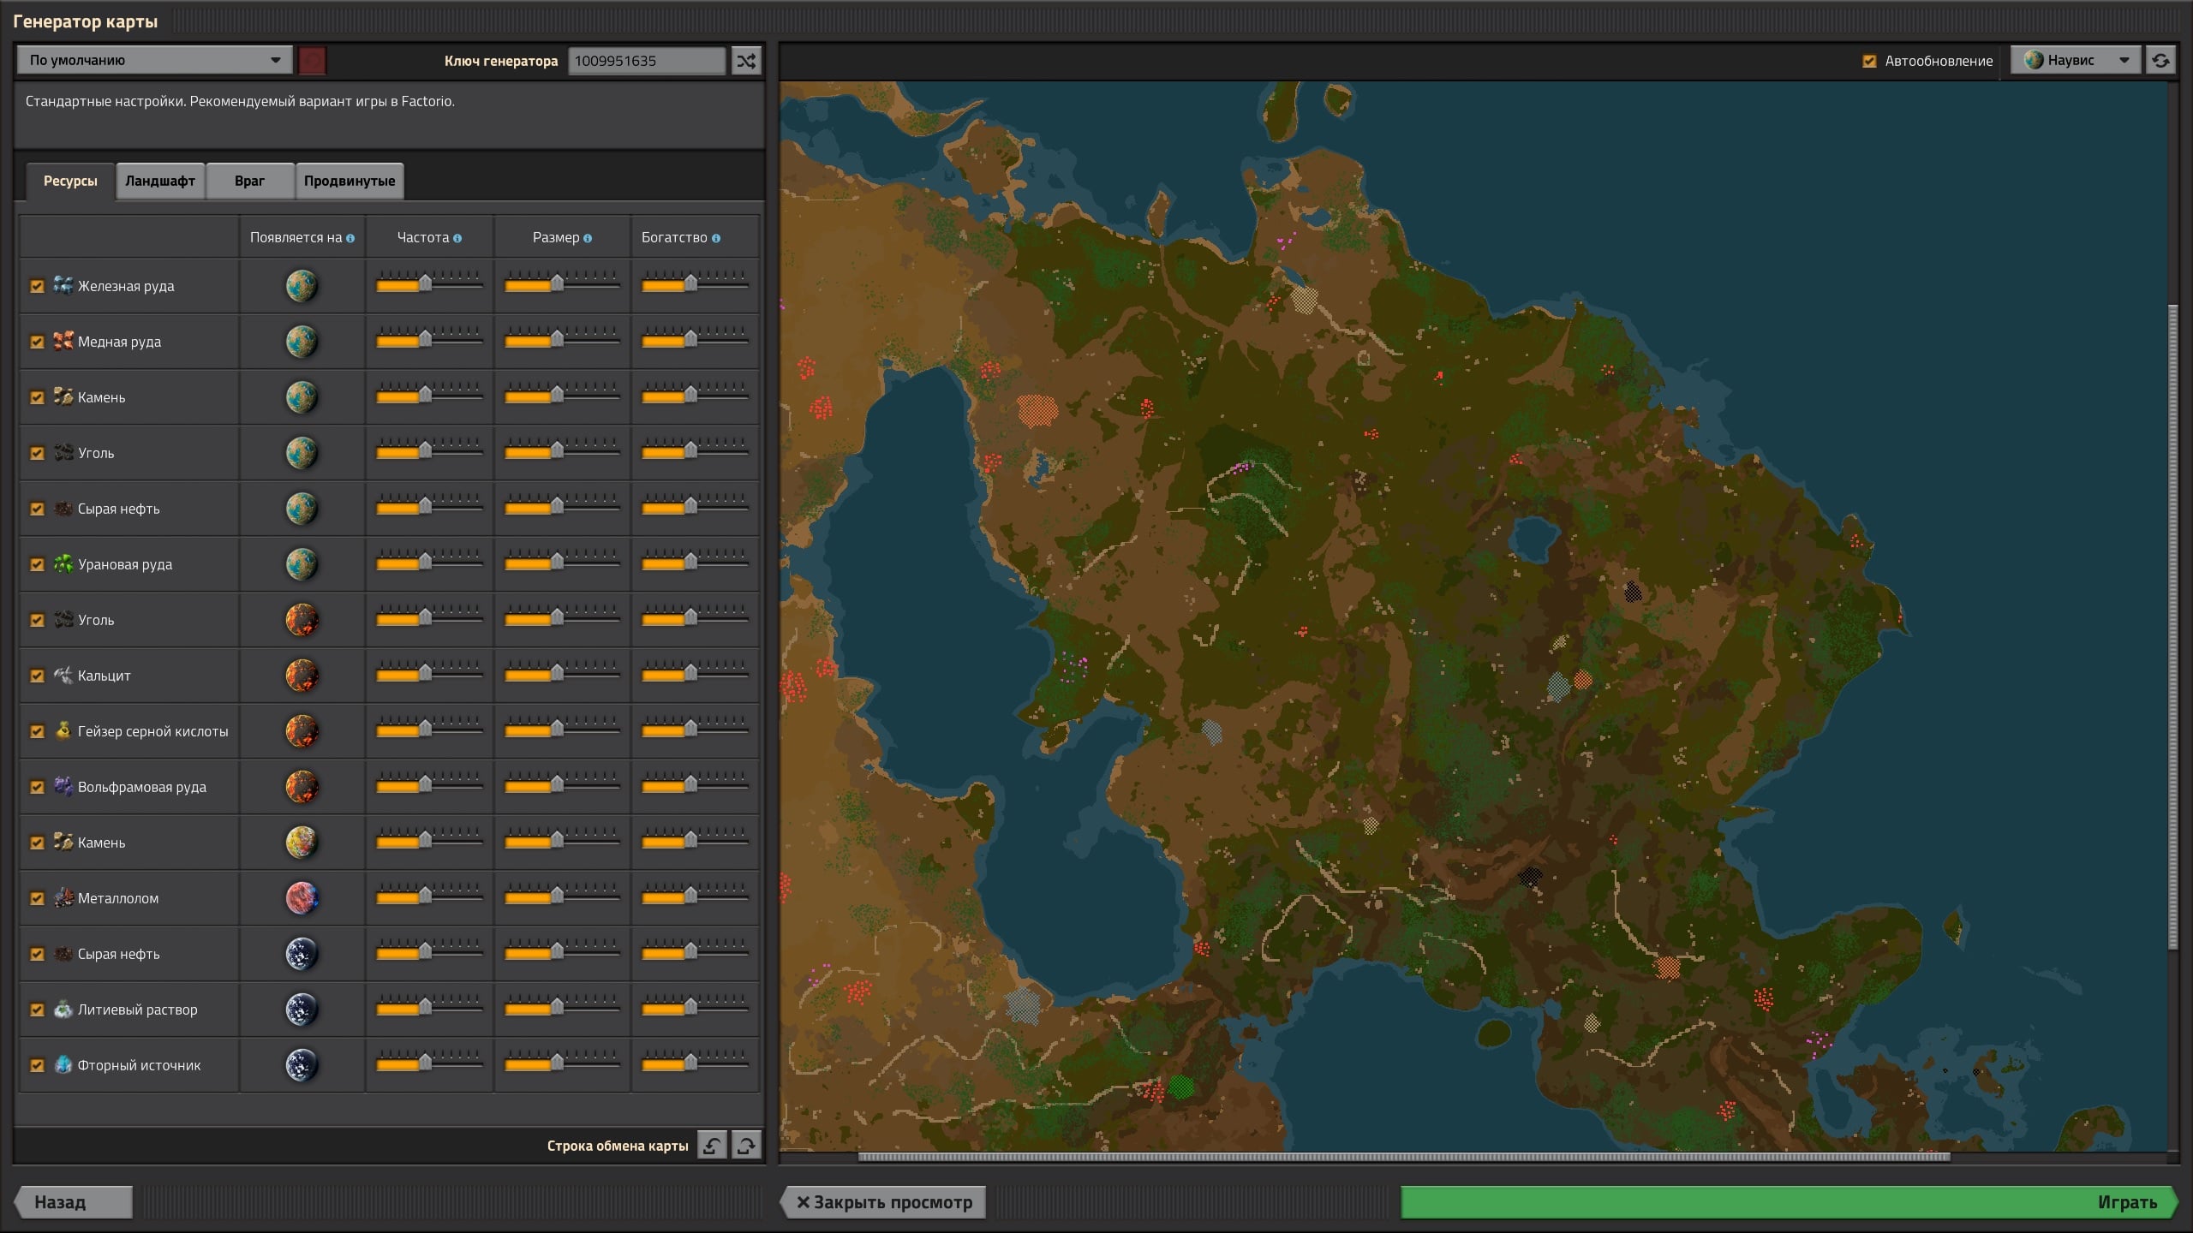Screen dimensions: 2193x1233
Task: Switch to the Ресурсы tab
Action: point(70,181)
